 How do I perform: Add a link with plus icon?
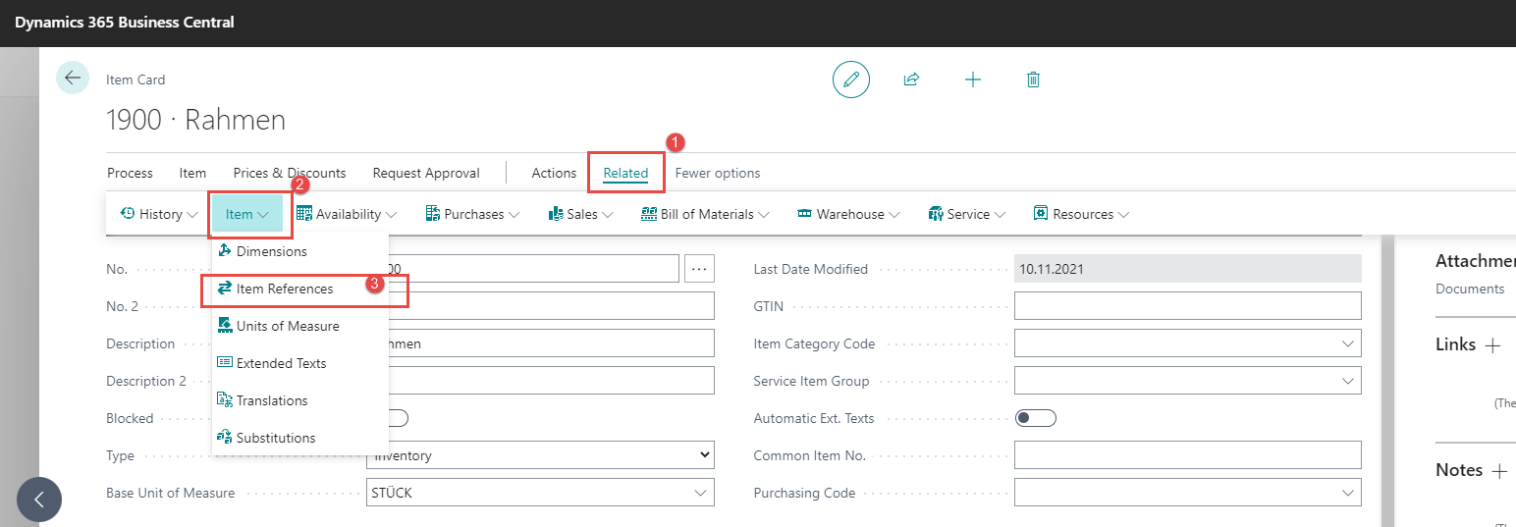1492,345
